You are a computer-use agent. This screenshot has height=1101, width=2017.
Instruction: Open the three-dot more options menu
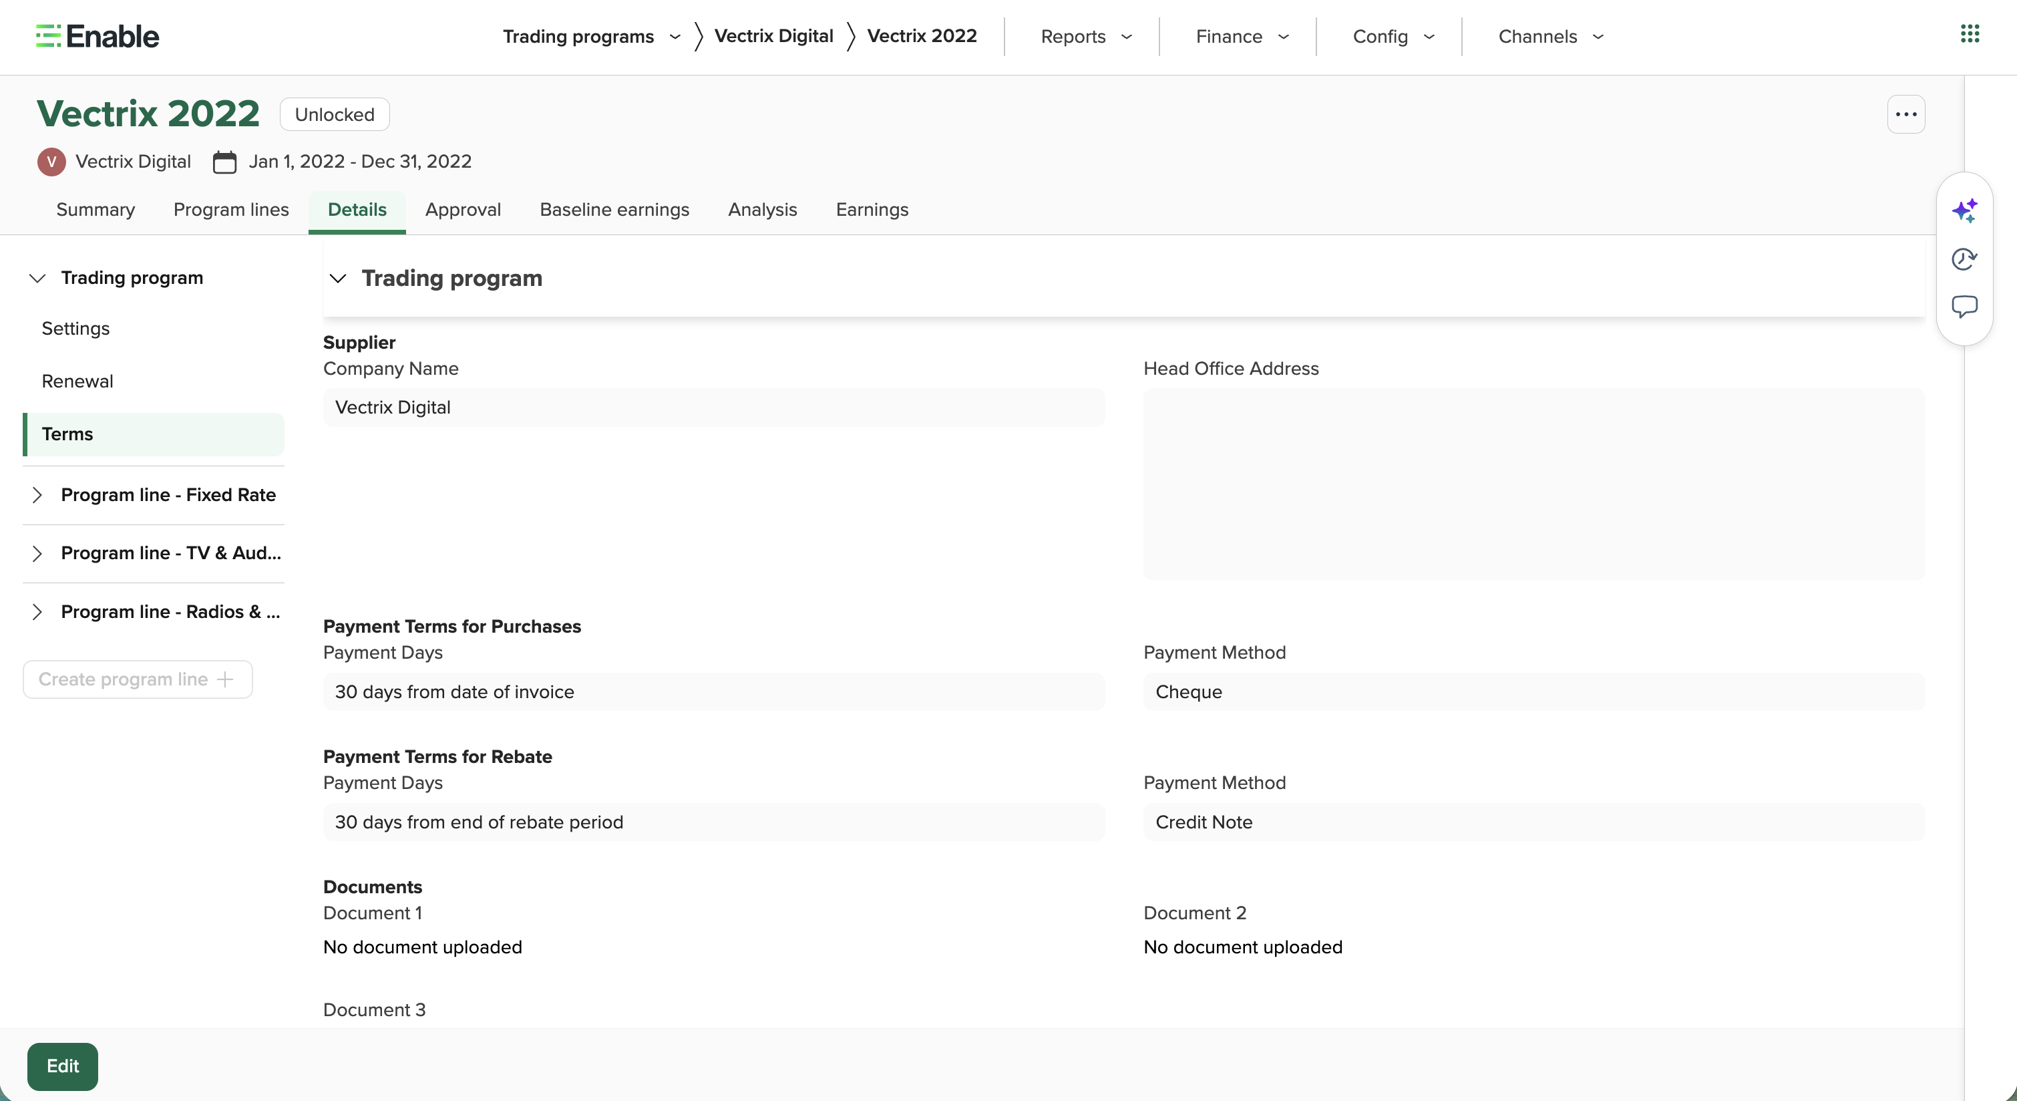click(x=1906, y=114)
